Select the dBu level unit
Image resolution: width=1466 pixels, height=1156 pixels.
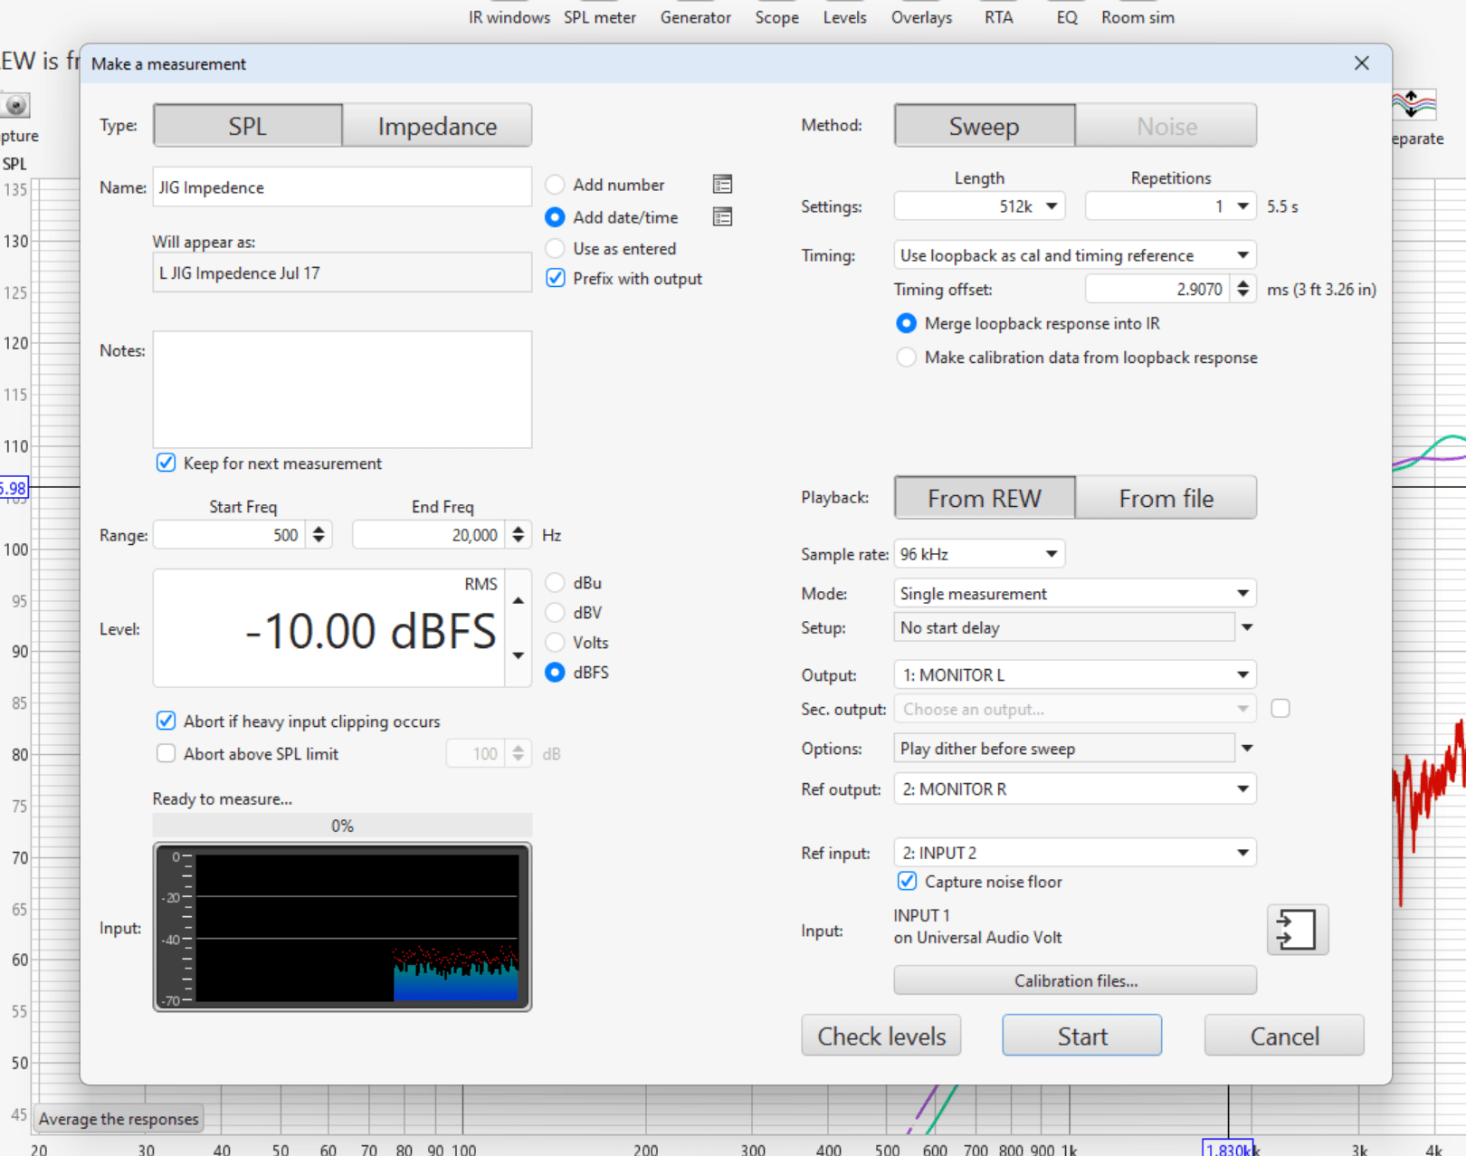pyautogui.click(x=555, y=583)
